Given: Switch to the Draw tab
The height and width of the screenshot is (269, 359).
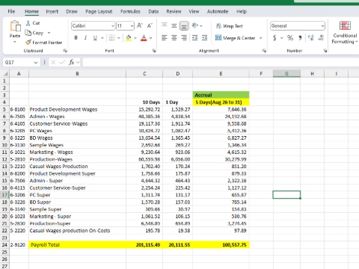Looking at the screenshot, I should pos(72,11).
